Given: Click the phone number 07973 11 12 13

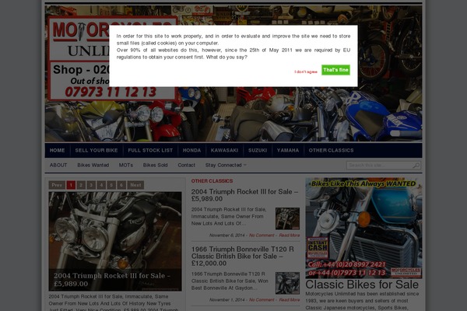Looking at the screenshot, I should pos(111,92).
